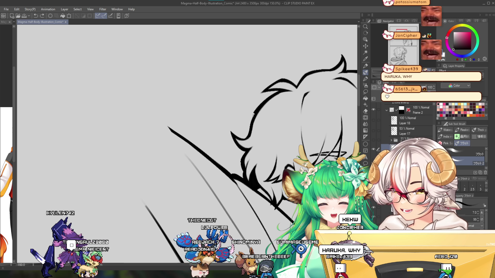
Task: Select the Rotate view tool
Action: 365,33
